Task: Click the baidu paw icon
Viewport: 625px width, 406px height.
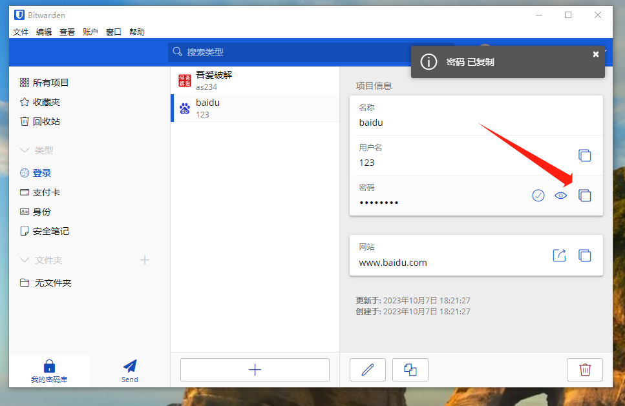Action: [x=185, y=108]
